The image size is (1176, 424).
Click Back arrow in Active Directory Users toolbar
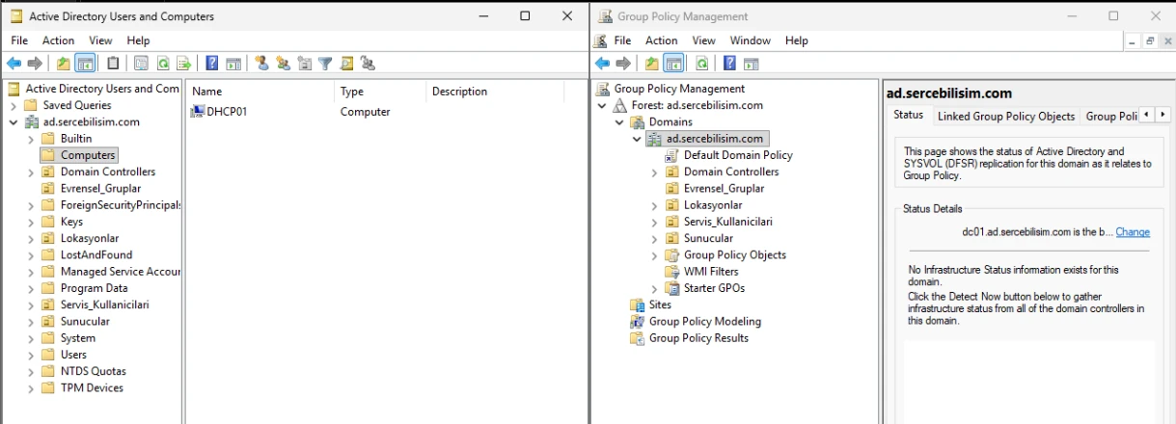14,64
